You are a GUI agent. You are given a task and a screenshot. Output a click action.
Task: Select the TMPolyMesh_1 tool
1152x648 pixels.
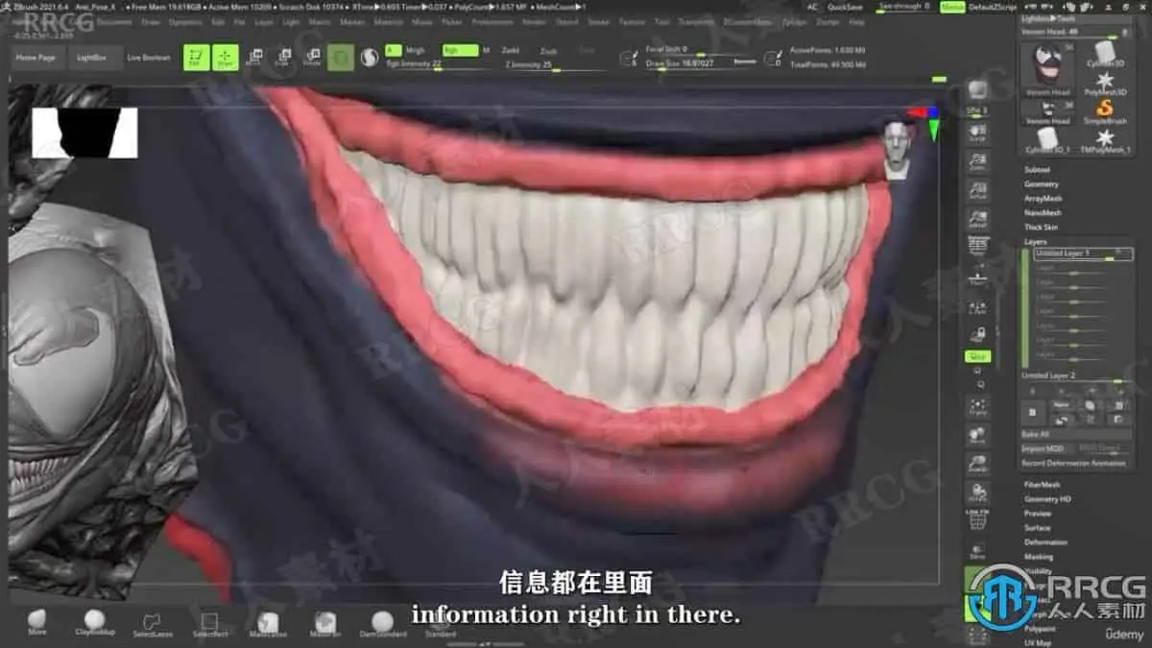[x=1105, y=140]
